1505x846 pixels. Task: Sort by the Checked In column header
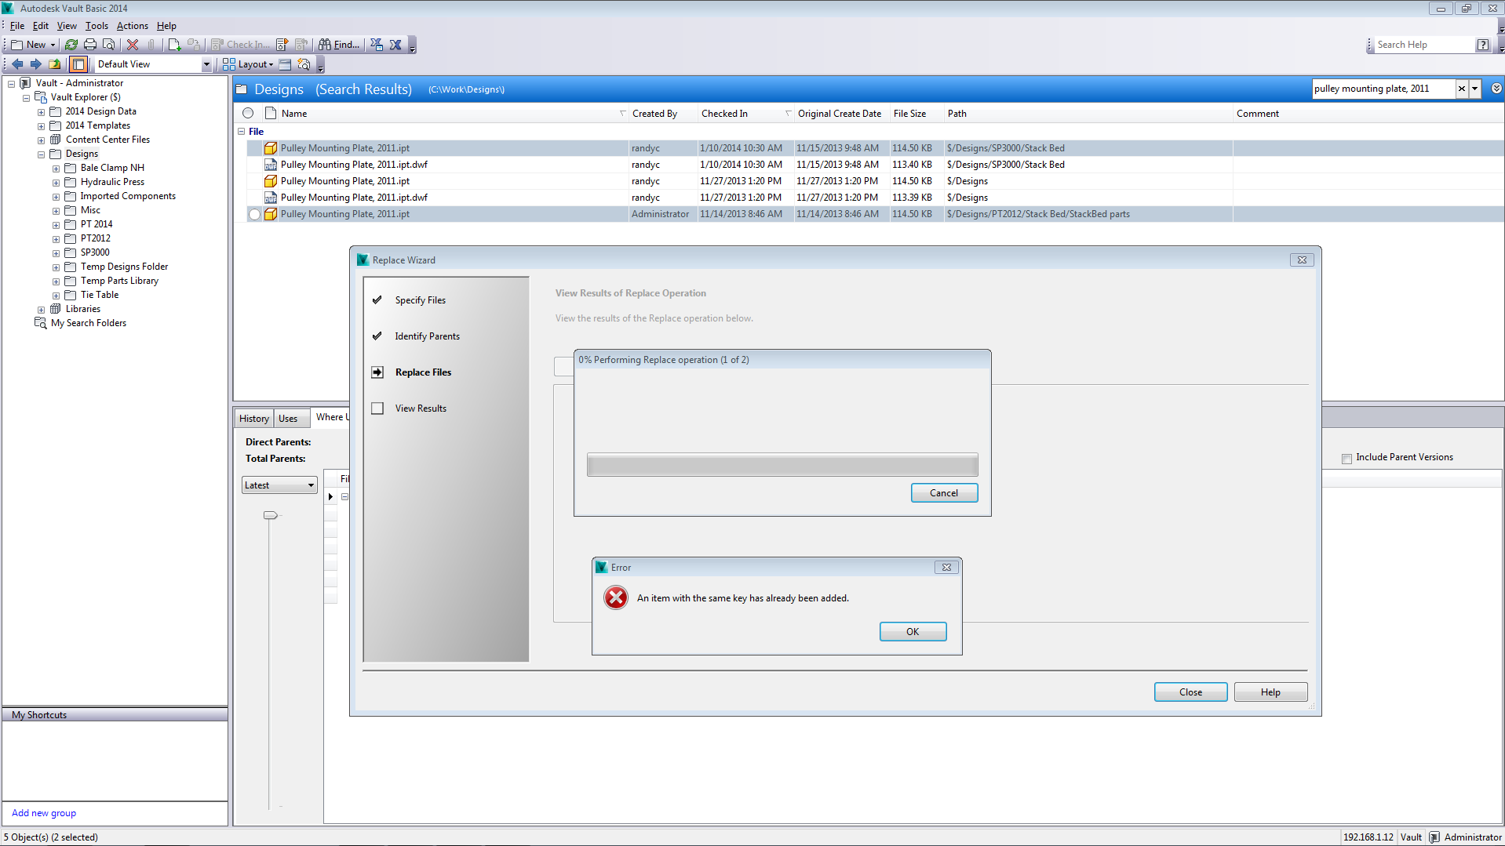click(x=745, y=114)
